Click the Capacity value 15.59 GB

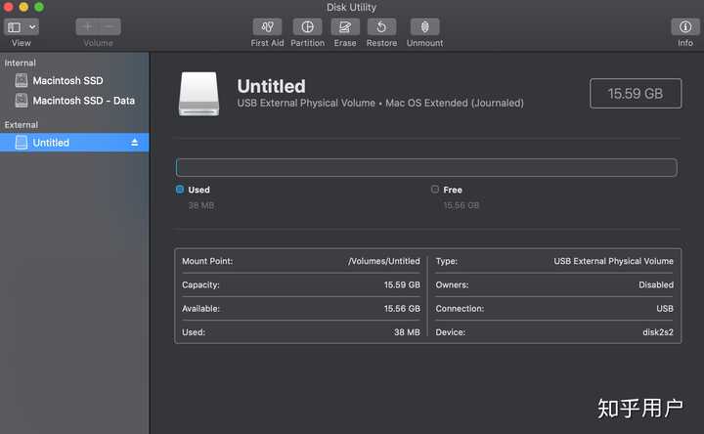tap(402, 285)
